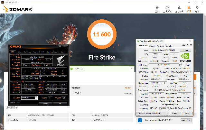Image resolution: width=206 pixels, height=130 pixels.
Task: Click the CPU-Z Core Speed value
Action: [28, 85]
